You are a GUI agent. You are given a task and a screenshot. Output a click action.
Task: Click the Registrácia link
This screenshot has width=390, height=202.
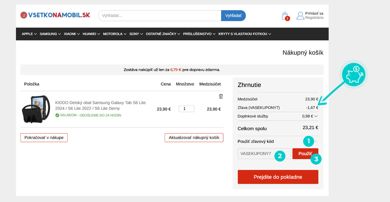(x=314, y=18)
